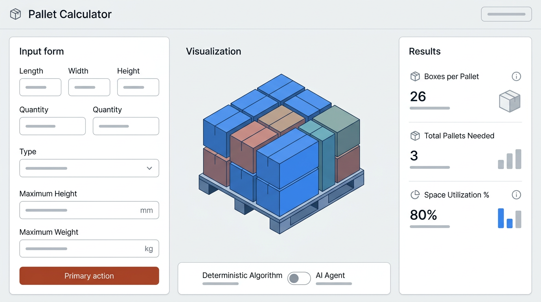The image size is (541, 302).
Task: Click the Space Utilization pie chart icon
Action: pyautogui.click(x=415, y=195)
